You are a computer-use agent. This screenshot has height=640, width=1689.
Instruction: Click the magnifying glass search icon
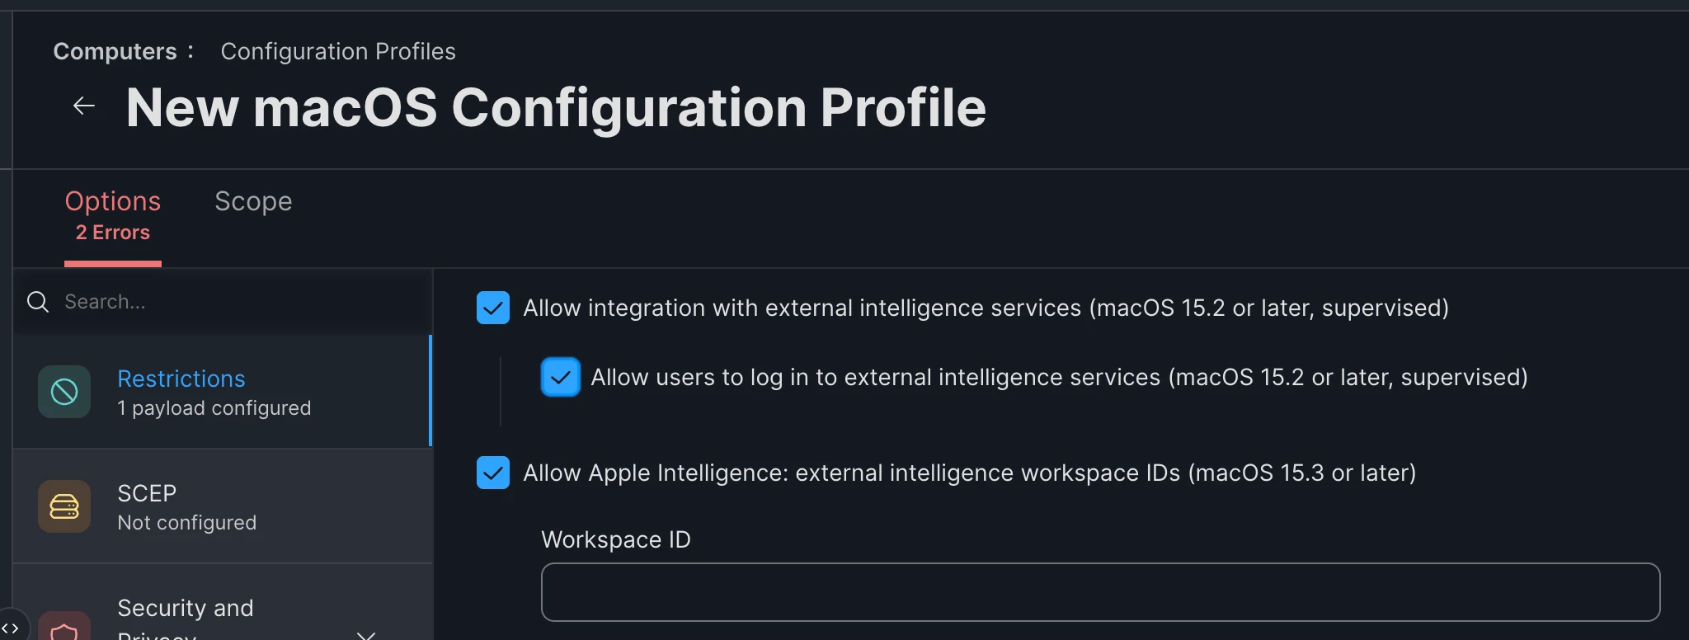pos(38,302)
